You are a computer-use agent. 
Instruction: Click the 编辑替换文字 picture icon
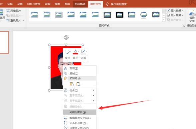65,118
